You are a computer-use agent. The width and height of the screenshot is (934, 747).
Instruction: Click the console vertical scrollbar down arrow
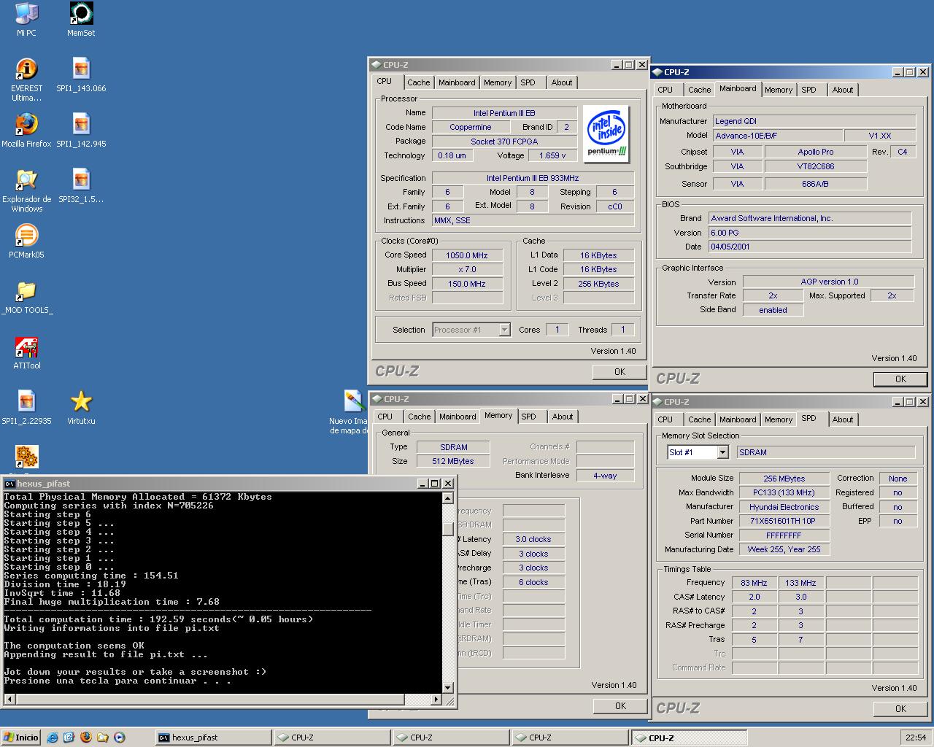click(448, 687)
